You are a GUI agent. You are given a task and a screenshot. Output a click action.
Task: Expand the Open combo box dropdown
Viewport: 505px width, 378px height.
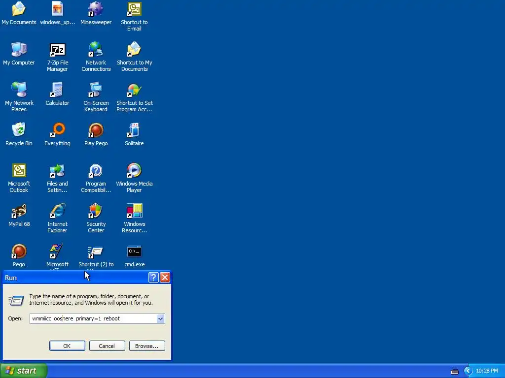[x=160, y=318]
